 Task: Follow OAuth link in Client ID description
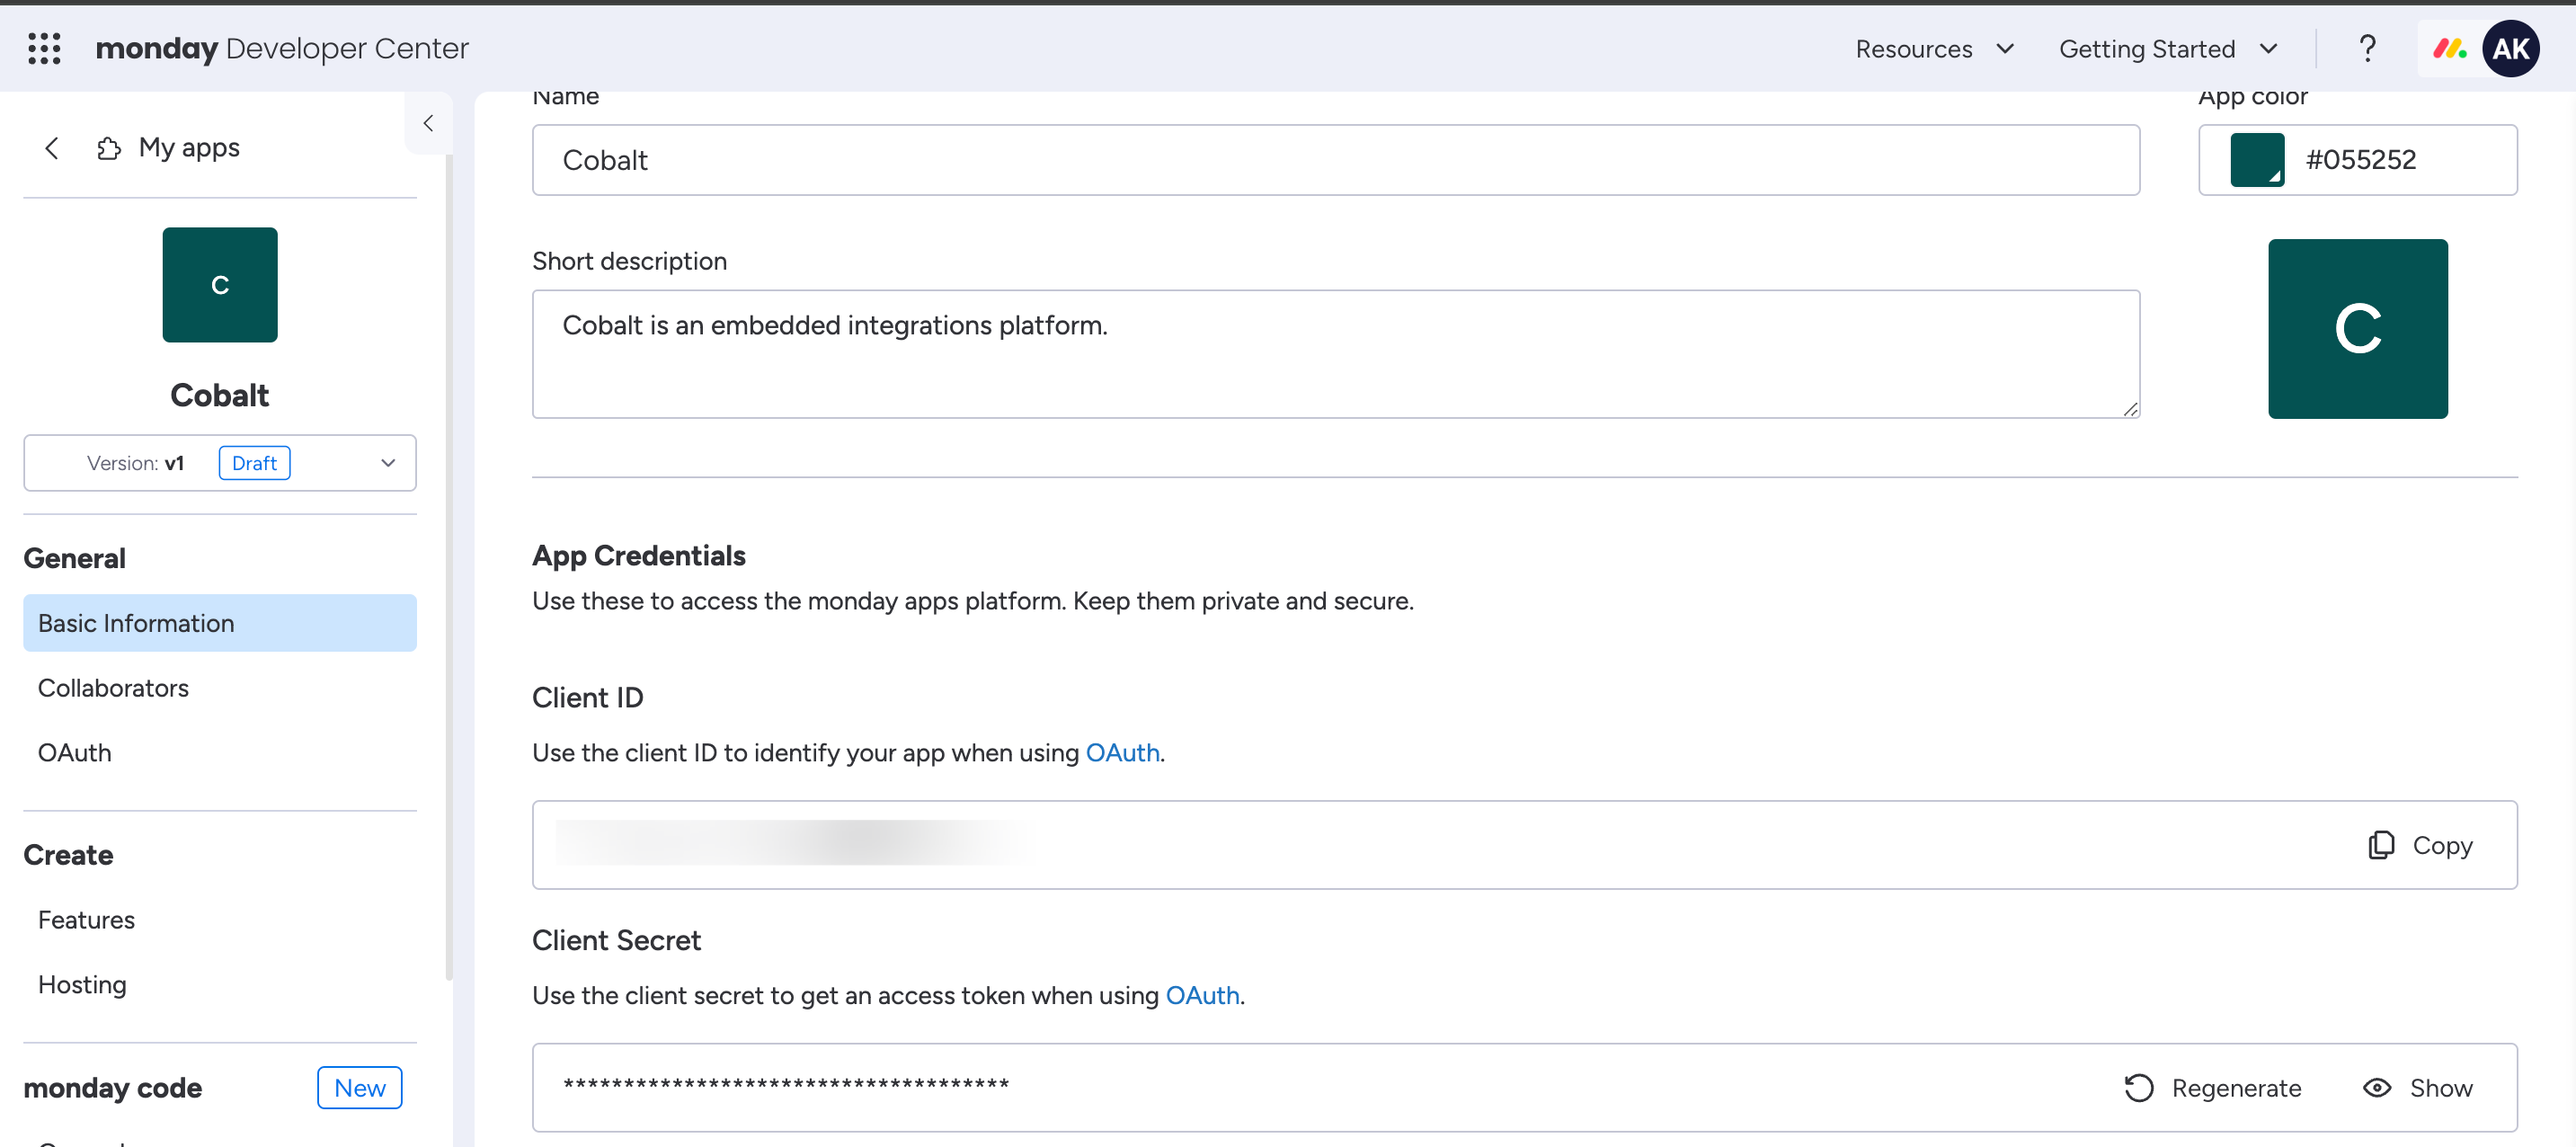[x=1122, y=753]
